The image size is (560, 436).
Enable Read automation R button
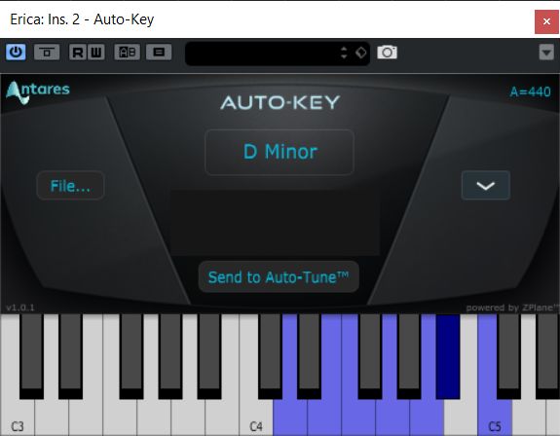(x=78, y=53)
